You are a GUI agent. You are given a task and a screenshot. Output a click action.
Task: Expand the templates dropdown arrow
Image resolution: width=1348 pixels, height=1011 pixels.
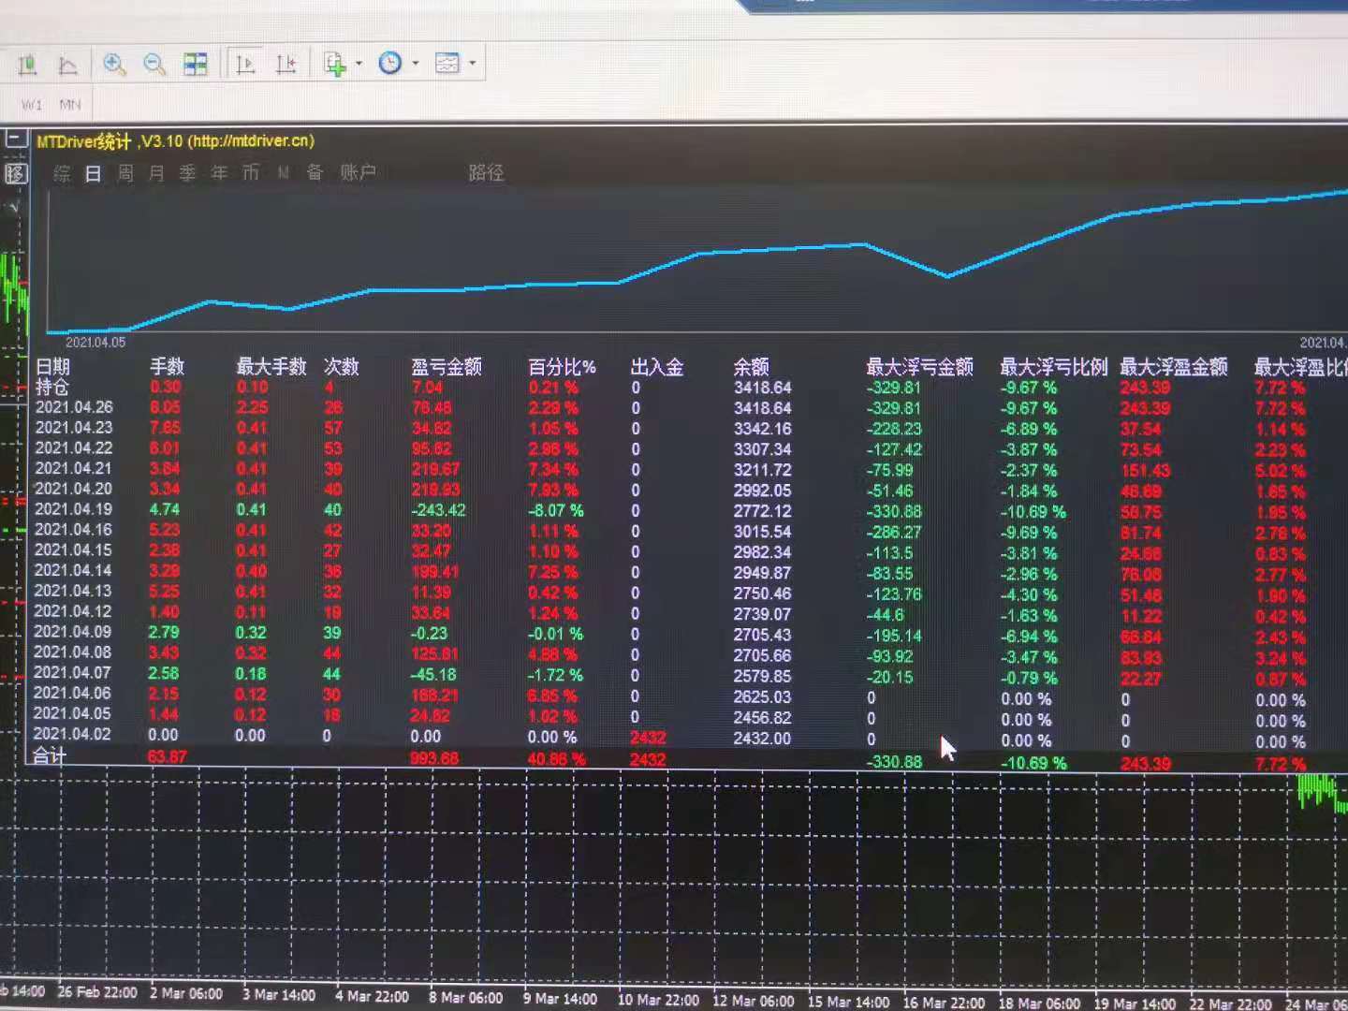pos(472,64)
